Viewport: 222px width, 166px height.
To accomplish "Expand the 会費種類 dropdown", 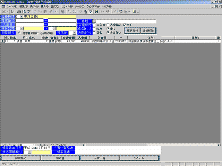I will coord(21,17).
